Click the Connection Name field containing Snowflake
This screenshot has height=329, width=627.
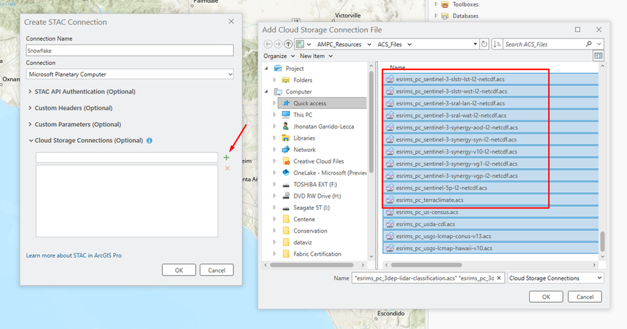coord(130,51)
